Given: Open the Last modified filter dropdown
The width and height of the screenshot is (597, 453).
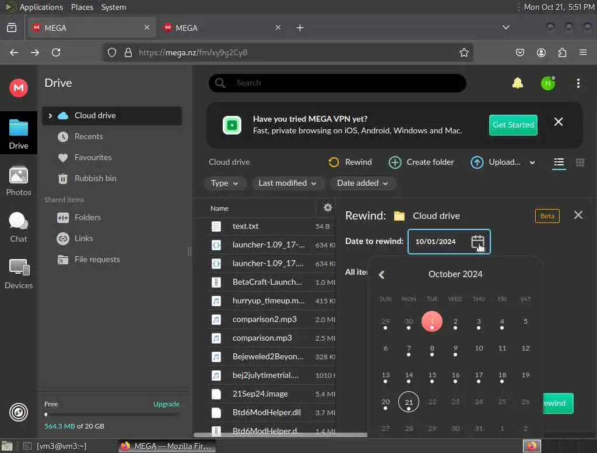Looking at the screenshot, I should pyautogui.click(x=287, y=183).
